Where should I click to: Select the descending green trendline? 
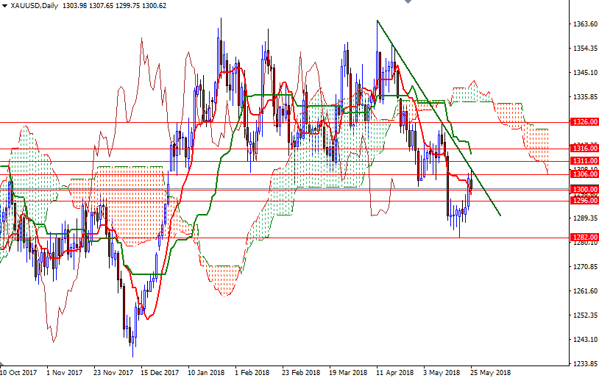tap(439, 118)
